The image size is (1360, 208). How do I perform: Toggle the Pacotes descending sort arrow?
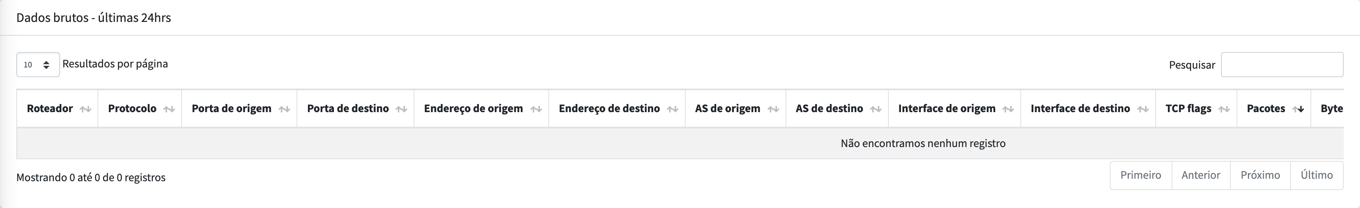pyautogui.click(x=1298, y=109)
